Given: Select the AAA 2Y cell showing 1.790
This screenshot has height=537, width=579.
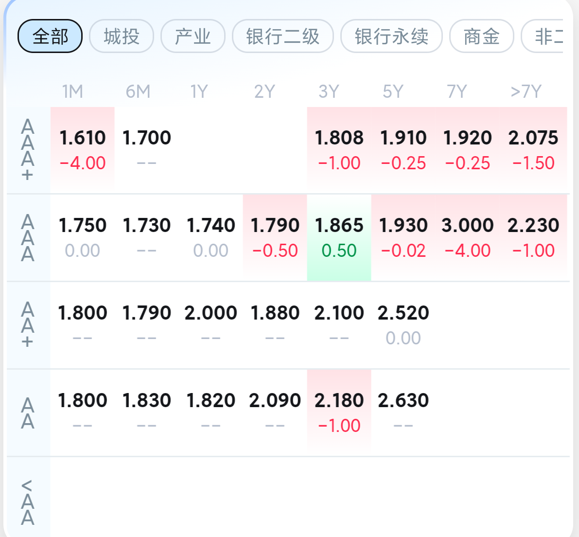Looking at the screenshot, I should (x=275, y=237).
